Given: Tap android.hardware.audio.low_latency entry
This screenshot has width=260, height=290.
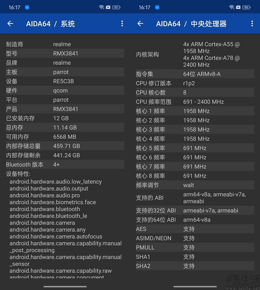Looking at the screenshot, I should point(55,182).
